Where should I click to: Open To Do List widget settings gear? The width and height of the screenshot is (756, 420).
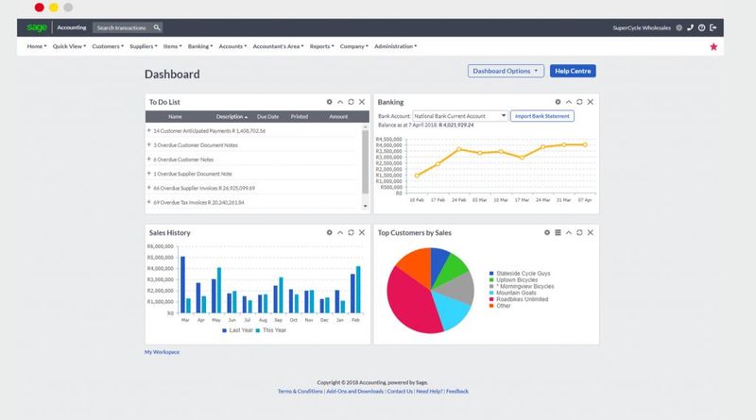pyautogui.click(x=329, y=101)
